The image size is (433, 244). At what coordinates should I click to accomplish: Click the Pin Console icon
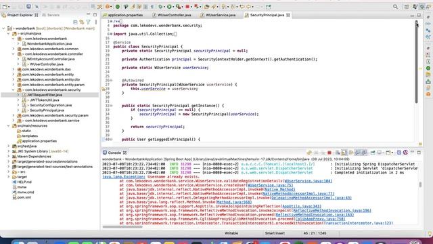[373, 152]
